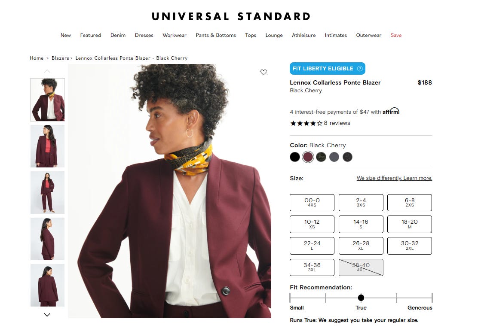View the full-length outfit thumbnail
481x328 pixels.
click(48, 192)
